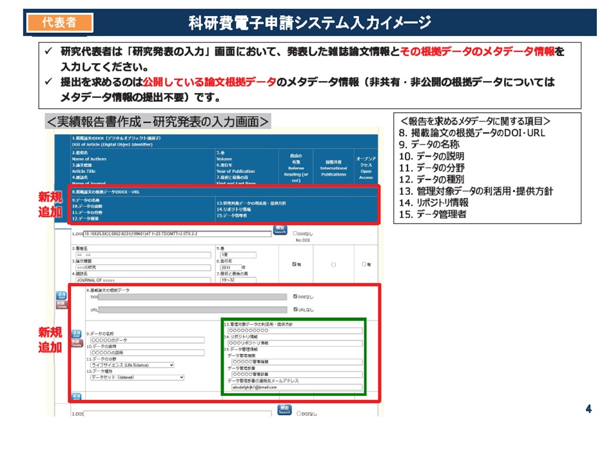Viewport: 615px width, 461px height.
Task: Click the data name field '○○○○○のデータ'
Action: click(148, 340)
